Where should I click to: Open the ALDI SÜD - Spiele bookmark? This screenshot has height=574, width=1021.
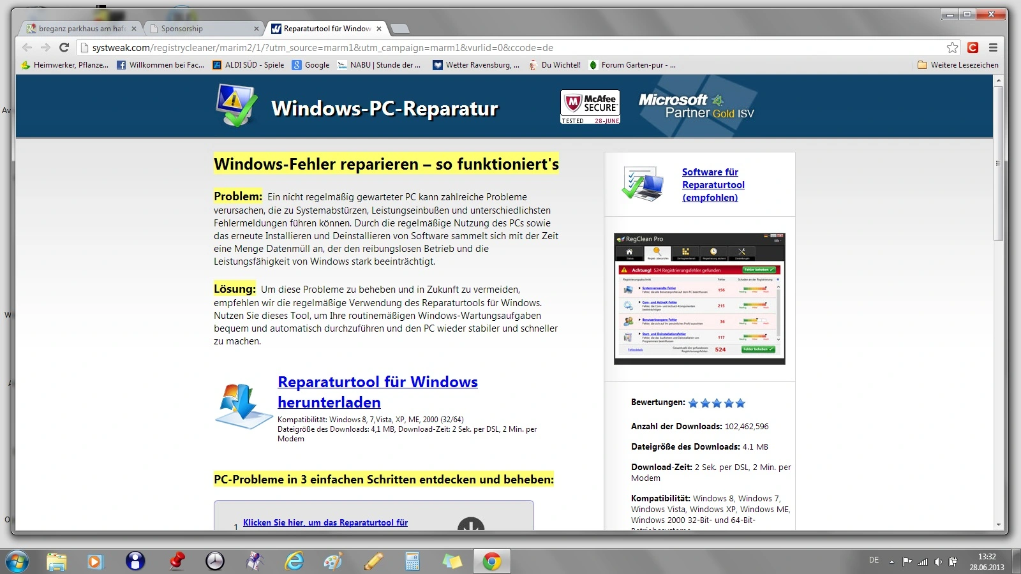[x=248, y=65]
